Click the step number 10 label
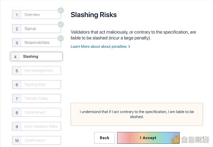 17,141
